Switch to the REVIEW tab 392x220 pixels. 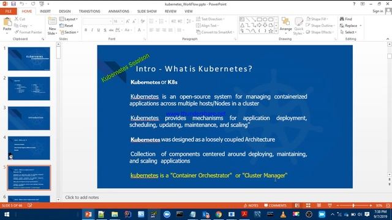tap(170, 11)
